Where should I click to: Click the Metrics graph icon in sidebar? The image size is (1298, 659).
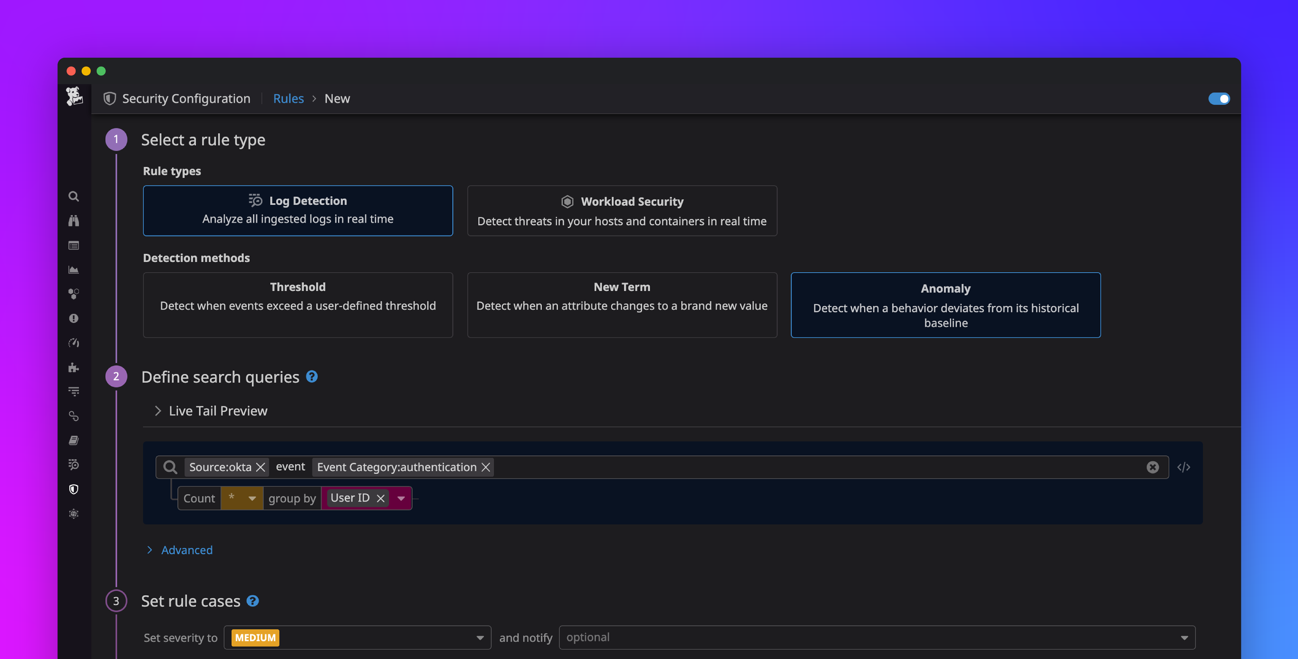point(73,269)
